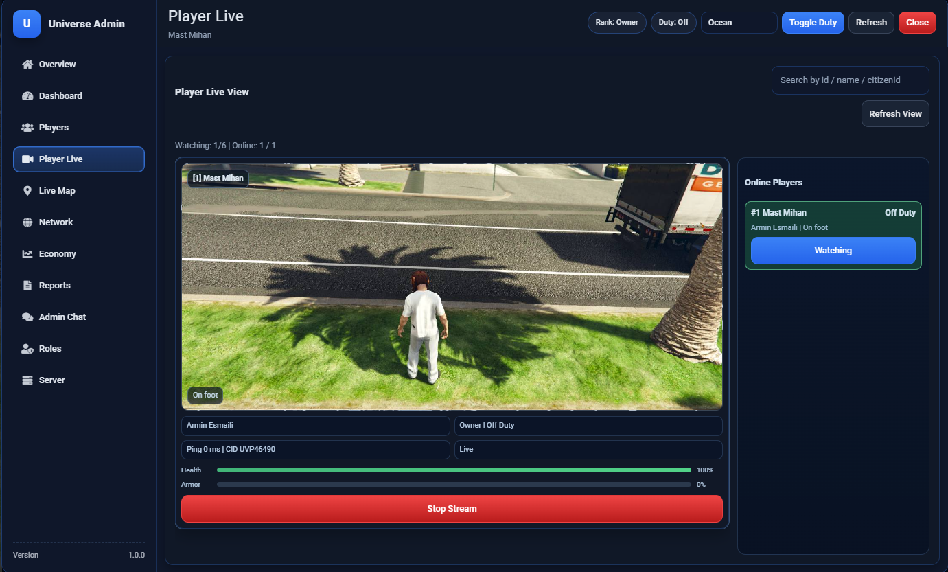Click the Reports document icon
The image size is (948, 572).
click(x=27, y=286)
